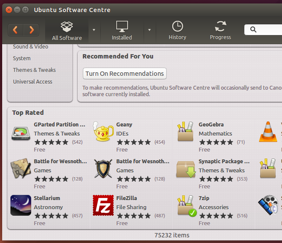Click the magnifier icon in the search box
282x243 pixels.
tap(253, 29)
